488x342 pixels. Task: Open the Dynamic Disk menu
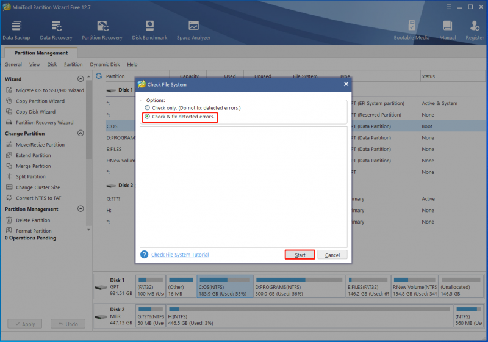point(105,65)
